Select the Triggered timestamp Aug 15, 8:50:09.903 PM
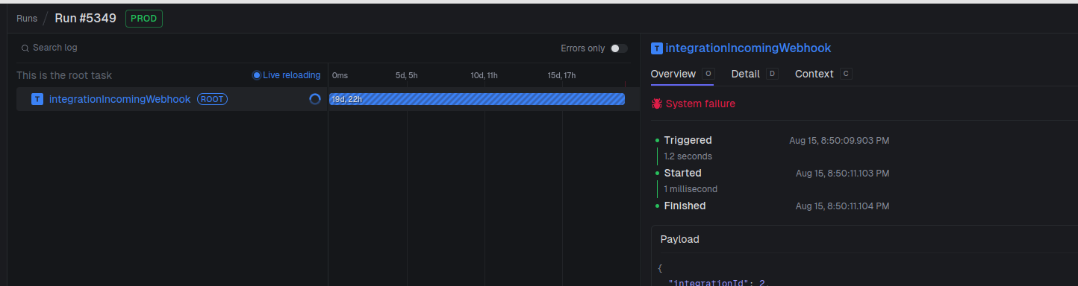Image resolution: width=1078 pixels, height=286 pixels. click(839, 140)
